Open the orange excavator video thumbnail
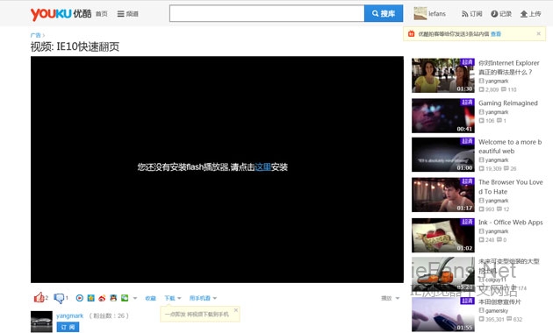This screenshot has width=553, height=333. [x=443, y=274]
